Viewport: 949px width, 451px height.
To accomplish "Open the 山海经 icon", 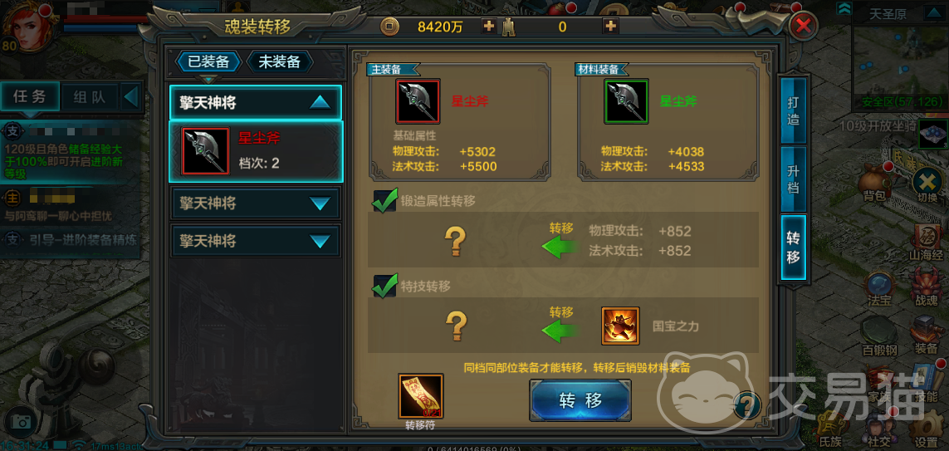I will [x=926, y=241].
